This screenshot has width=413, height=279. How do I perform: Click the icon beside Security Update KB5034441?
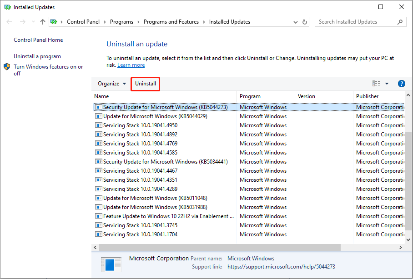click(x=99, y=162)
